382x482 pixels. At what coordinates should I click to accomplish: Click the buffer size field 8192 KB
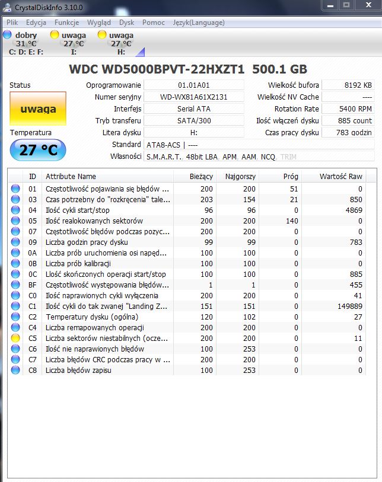click(x=348, y=85)
